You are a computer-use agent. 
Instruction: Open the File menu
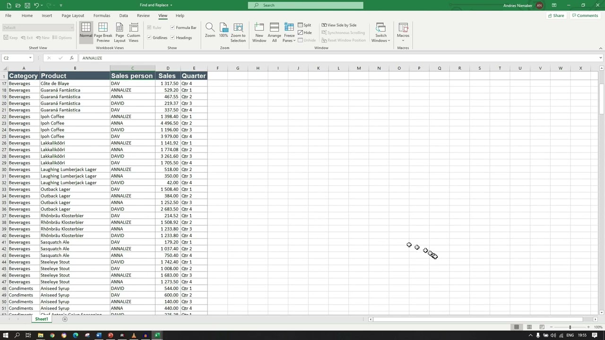pos(8,16)
